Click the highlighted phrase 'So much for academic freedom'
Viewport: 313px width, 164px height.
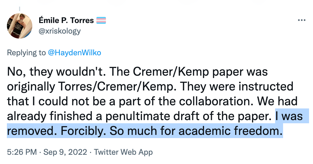tap(196, 130)
